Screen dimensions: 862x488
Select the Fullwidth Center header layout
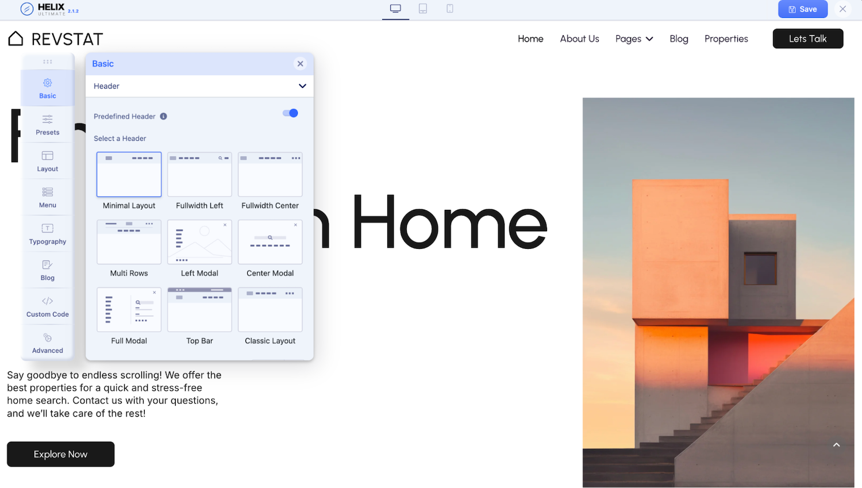click(270, 175)
